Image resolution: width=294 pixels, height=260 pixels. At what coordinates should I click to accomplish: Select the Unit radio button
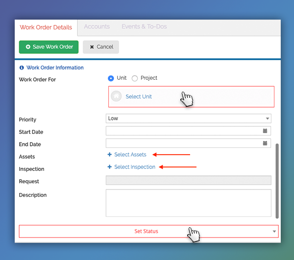tap(111, 78)
